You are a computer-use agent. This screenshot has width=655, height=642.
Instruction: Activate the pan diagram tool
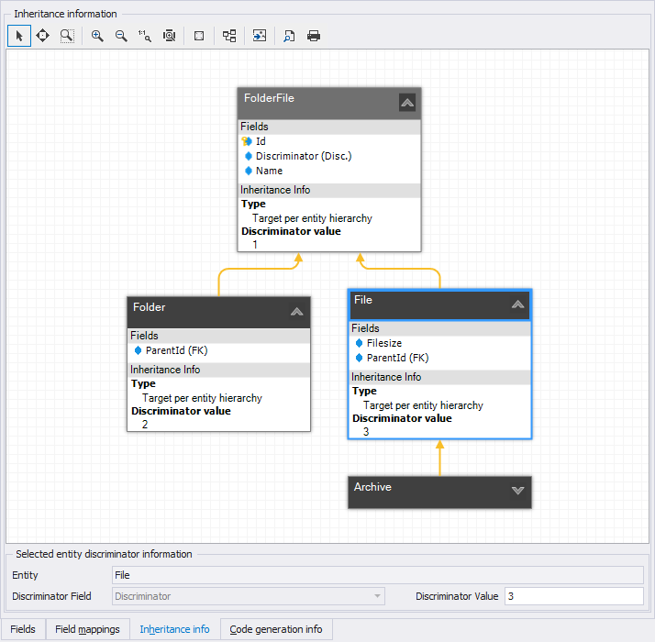(42, 36)
